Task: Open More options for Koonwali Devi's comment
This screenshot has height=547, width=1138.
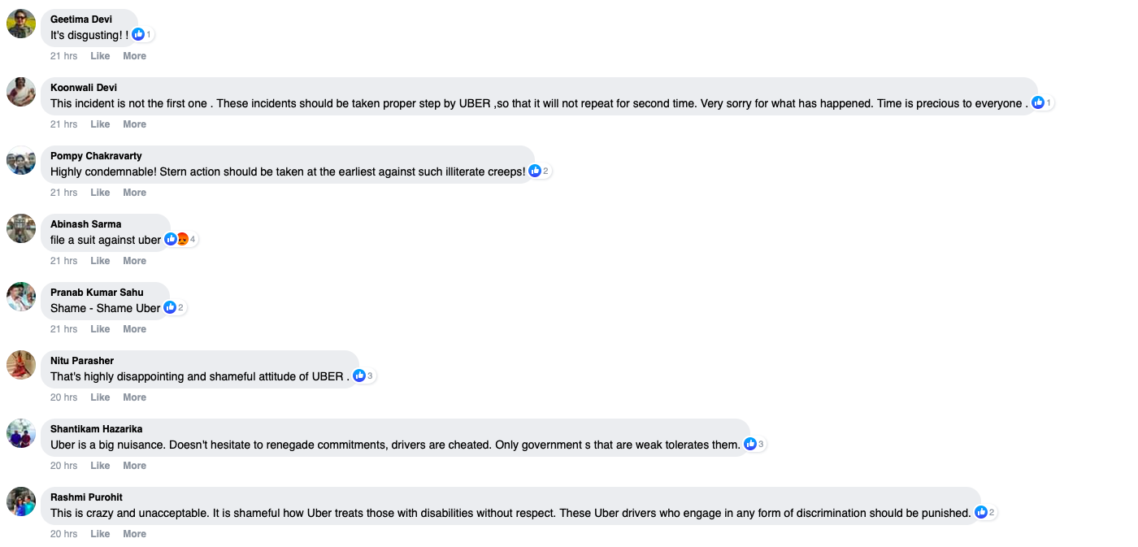Action: 134,124
